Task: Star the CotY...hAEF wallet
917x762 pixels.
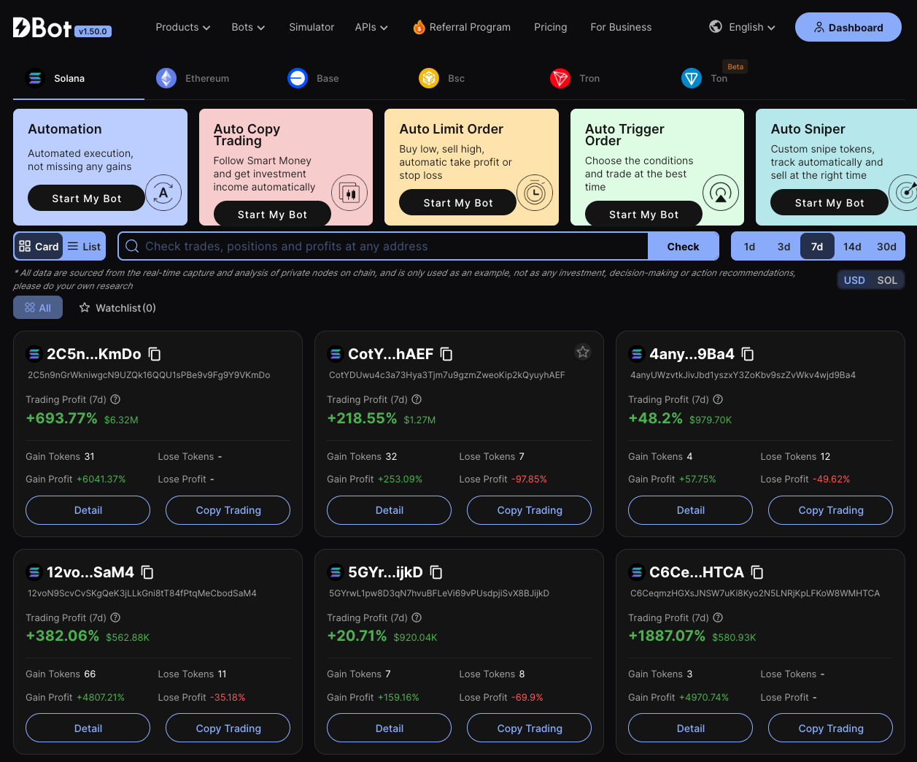Action: point(583,351)
